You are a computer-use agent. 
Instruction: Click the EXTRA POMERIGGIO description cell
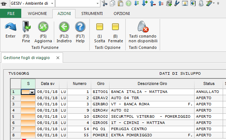pyautogui.click(x=152, y=135)
